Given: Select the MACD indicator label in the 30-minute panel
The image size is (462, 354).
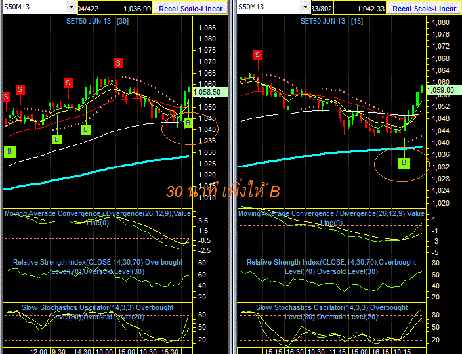Looking at the screenshot, I should [98, 218].
